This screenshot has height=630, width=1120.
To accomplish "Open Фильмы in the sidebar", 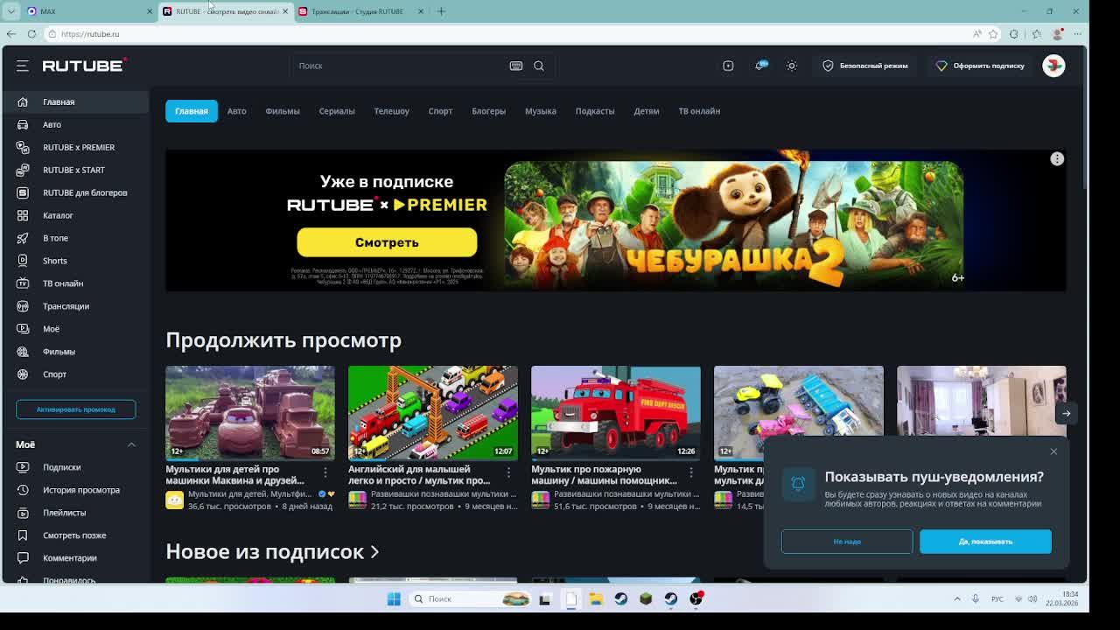I will pos(76,352).
